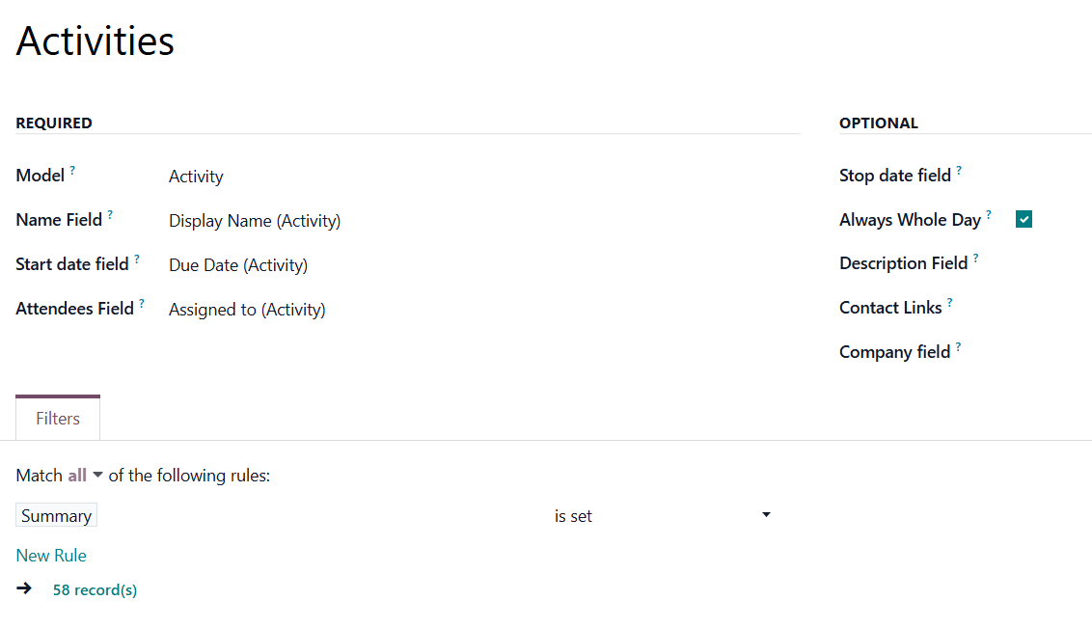Click the Contact Links help icon
The height and width of the screenshot is (628, 1092).
tap(949, 303)
